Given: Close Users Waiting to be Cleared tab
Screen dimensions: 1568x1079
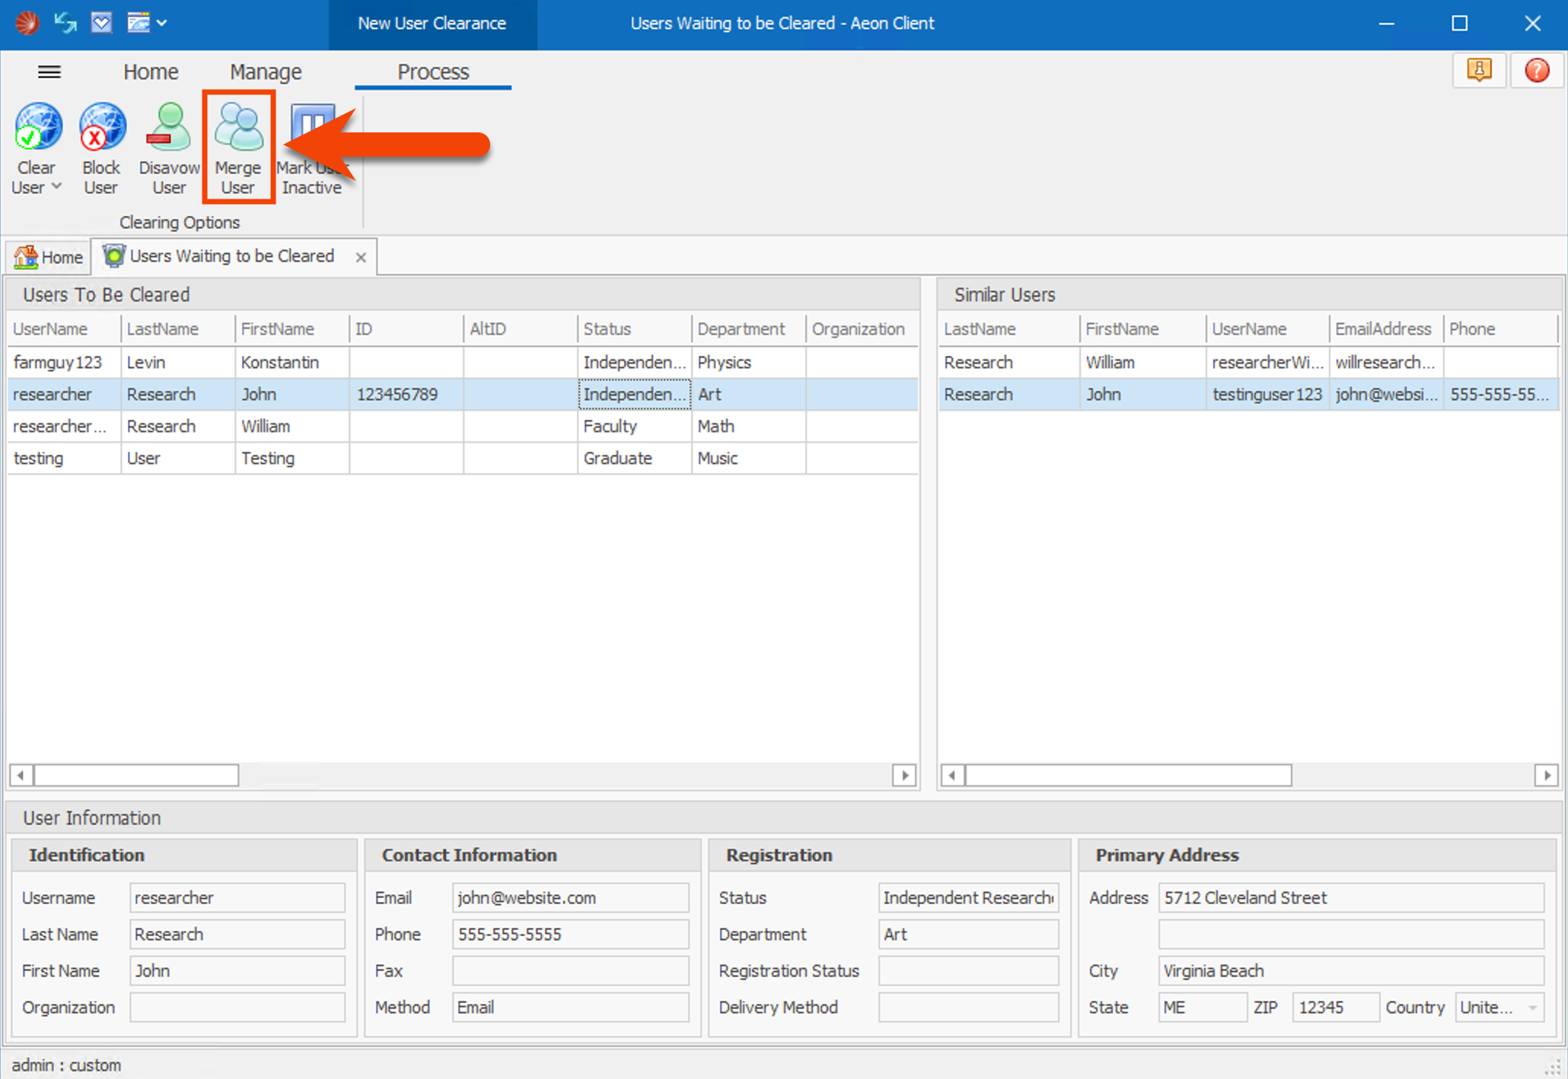Looking at the screenshot, I should pyautogui.click(x=361, y=257).
